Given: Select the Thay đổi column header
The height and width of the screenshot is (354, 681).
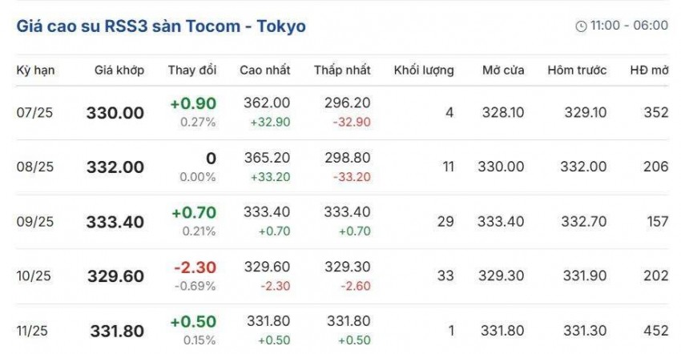Looking at the screenshot, I should [x=191, y=70].
